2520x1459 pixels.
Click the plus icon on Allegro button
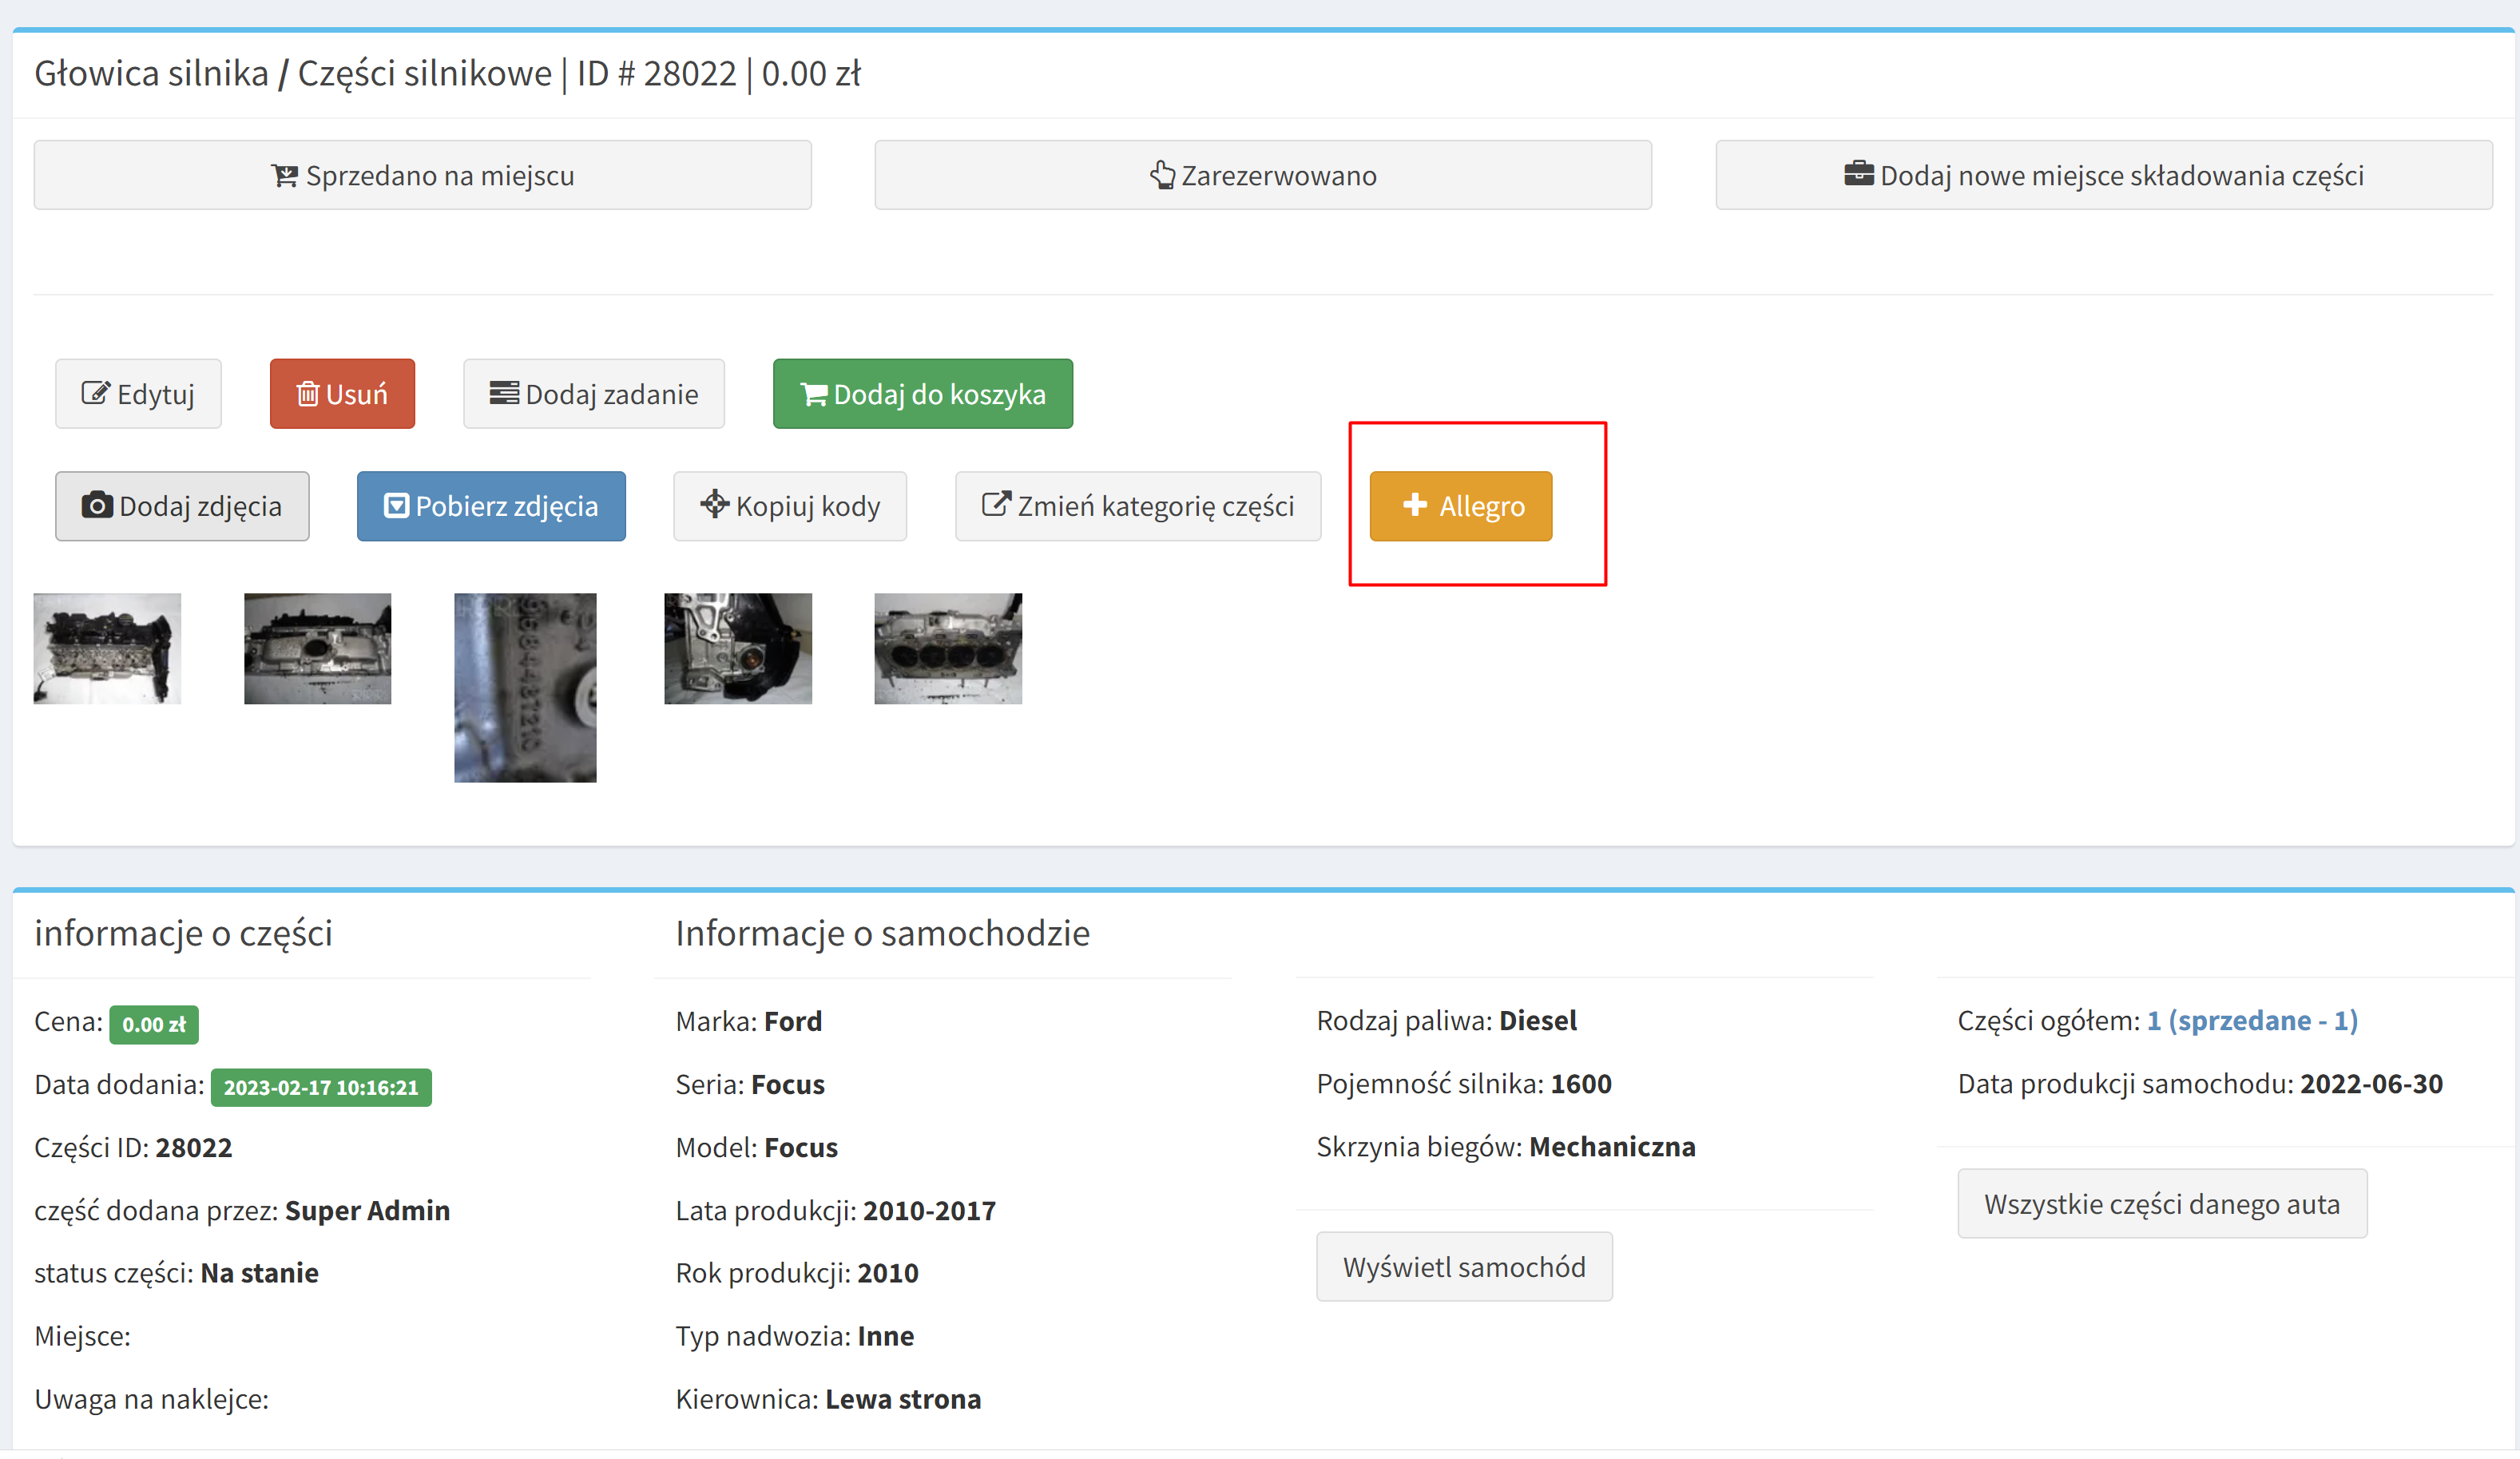click(x=1414, y=505)
